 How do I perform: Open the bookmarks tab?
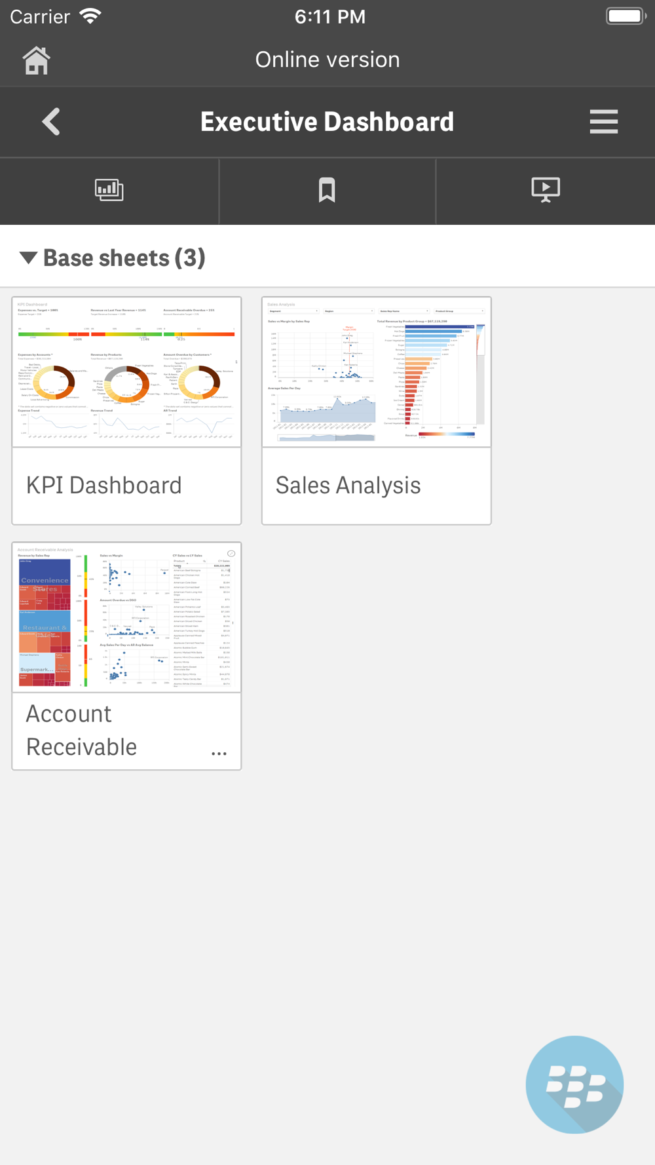(x=327, y=190)
